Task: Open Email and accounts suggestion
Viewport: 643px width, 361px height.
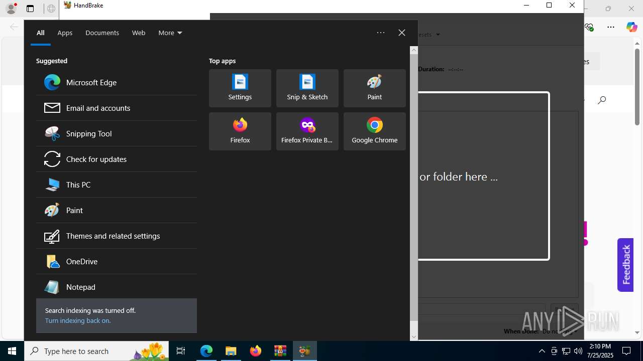Action: 117,108
